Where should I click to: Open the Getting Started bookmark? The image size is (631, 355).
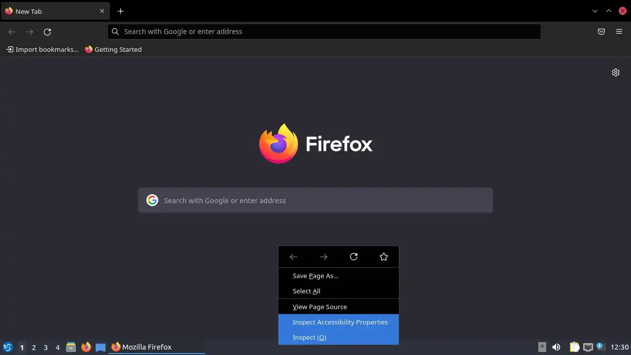[113, 49]
